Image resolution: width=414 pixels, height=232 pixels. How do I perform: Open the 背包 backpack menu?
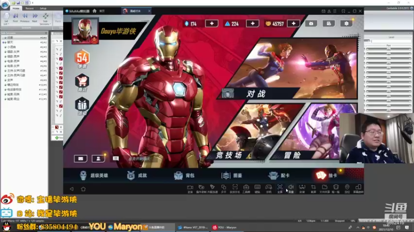pyautogui.click(x=184, y=175)
